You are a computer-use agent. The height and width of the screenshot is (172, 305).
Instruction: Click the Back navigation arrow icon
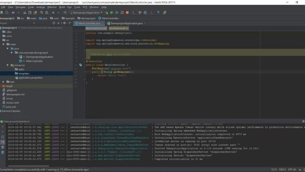pyautogui.click(x=53, y=13)
